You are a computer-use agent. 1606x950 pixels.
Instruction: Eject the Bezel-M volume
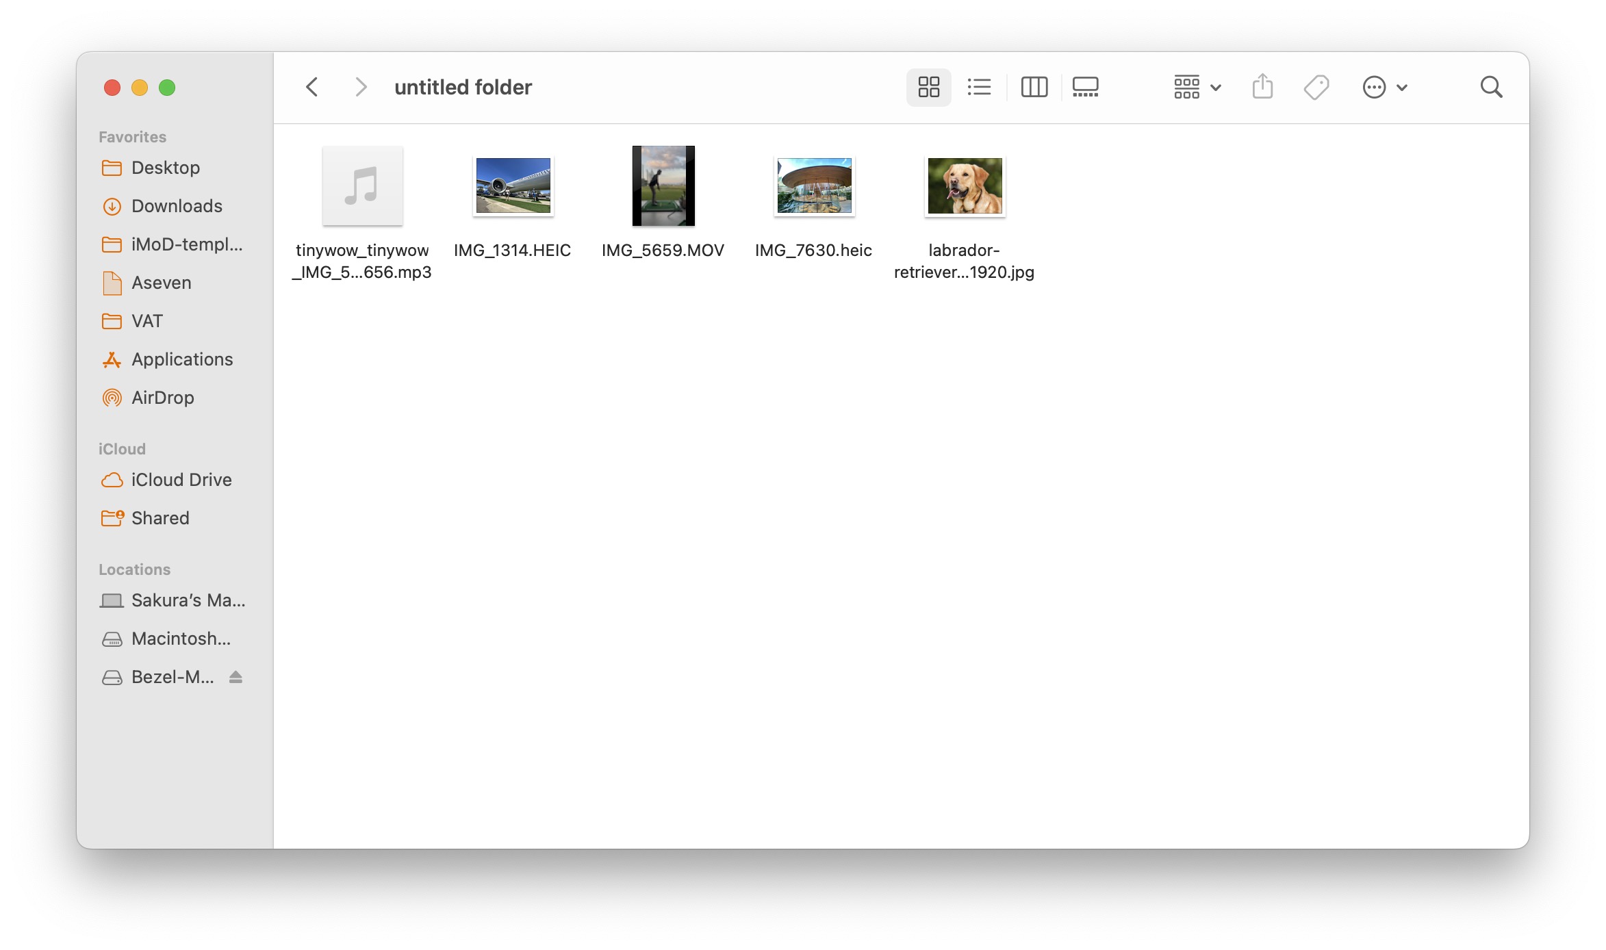235,677
